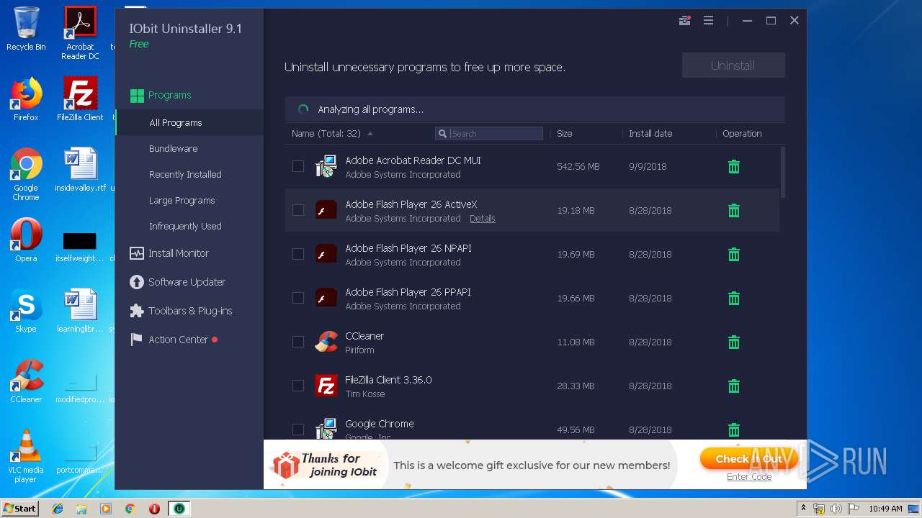Click the Toolbars & Plug-ins puzzle icon

tap(136, 311)
